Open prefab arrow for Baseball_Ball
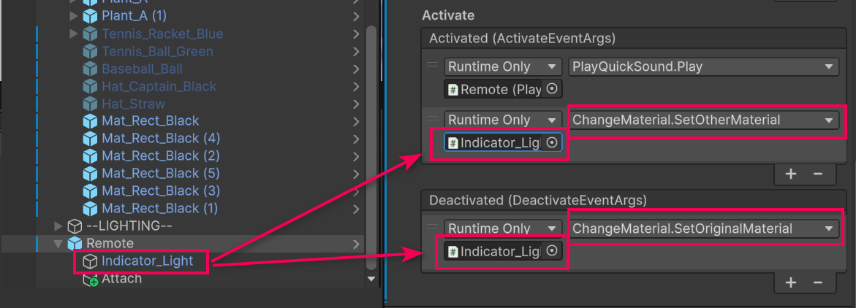 click(356, 69)
